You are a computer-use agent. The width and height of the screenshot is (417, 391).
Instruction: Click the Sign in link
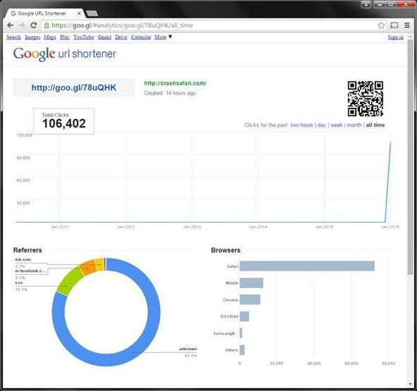coord(395,37)
